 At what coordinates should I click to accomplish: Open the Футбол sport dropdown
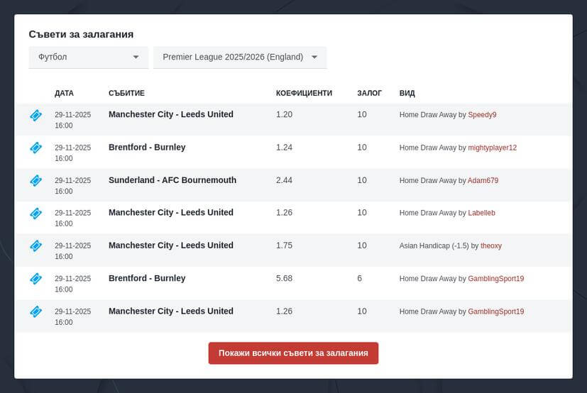88,57
